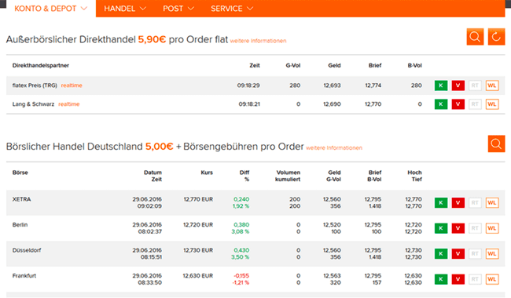
Task: Click the Direkthandelspartner column header
Action: pos(41,66)
